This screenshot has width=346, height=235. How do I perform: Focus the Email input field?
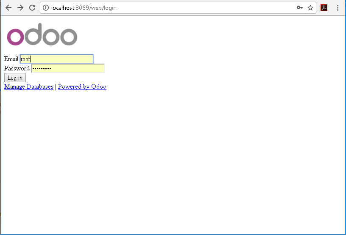(57, 59)
